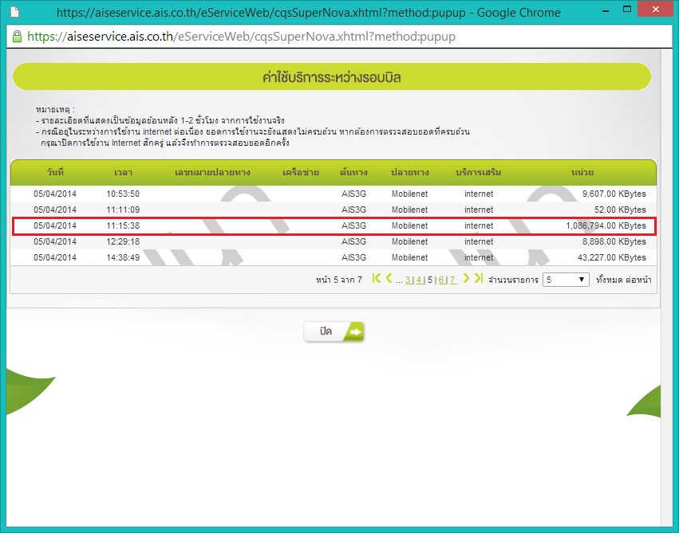Open page 3 link
This screenshot has height=533, width=679.
(409, 280)
